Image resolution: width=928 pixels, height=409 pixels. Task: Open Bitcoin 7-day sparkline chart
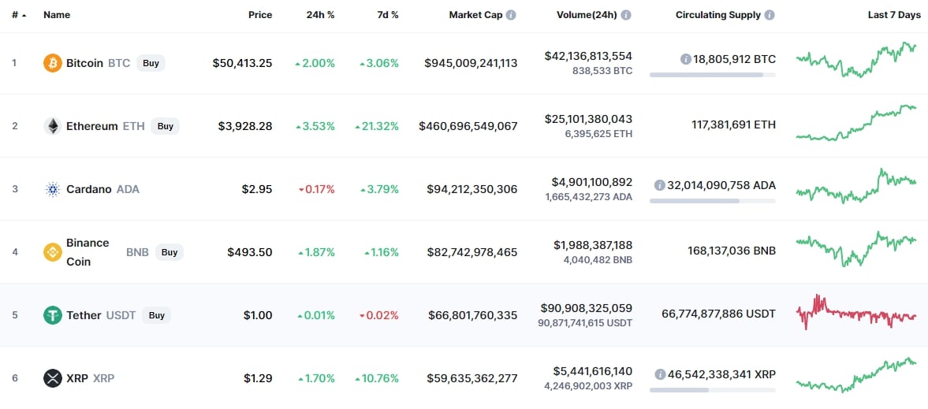[856, 60]
